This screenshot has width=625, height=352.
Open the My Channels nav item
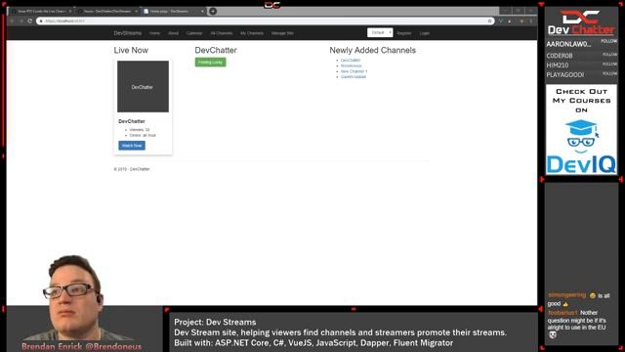pos(252,33)
